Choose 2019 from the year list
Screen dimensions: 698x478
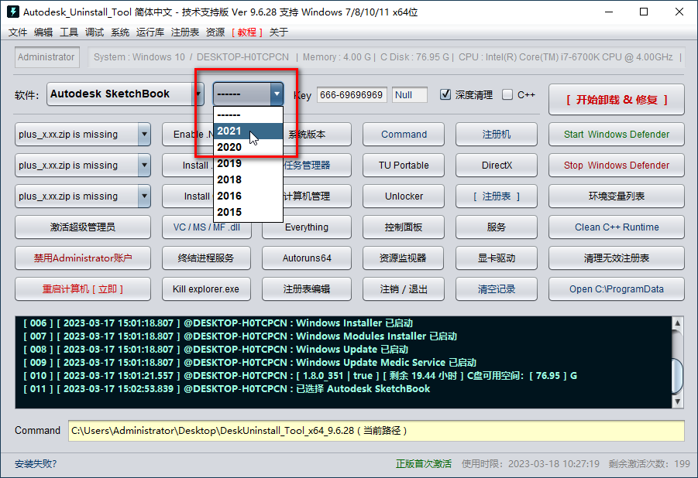pyautogui.click(x=248, y=164)
